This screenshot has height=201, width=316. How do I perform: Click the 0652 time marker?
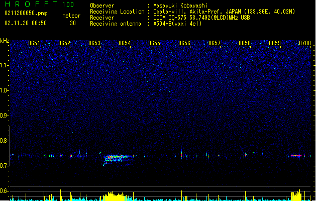pyautogui.click(x=64, y=43)
